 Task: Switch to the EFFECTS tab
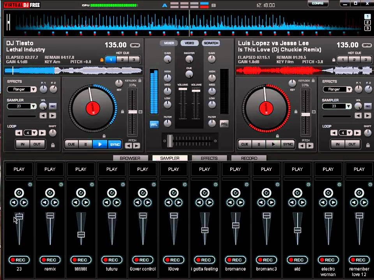[x=209, y=158]
